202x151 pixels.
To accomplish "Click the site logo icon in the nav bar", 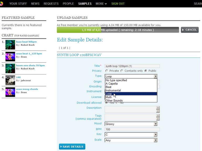I will (x=1, y=4).
